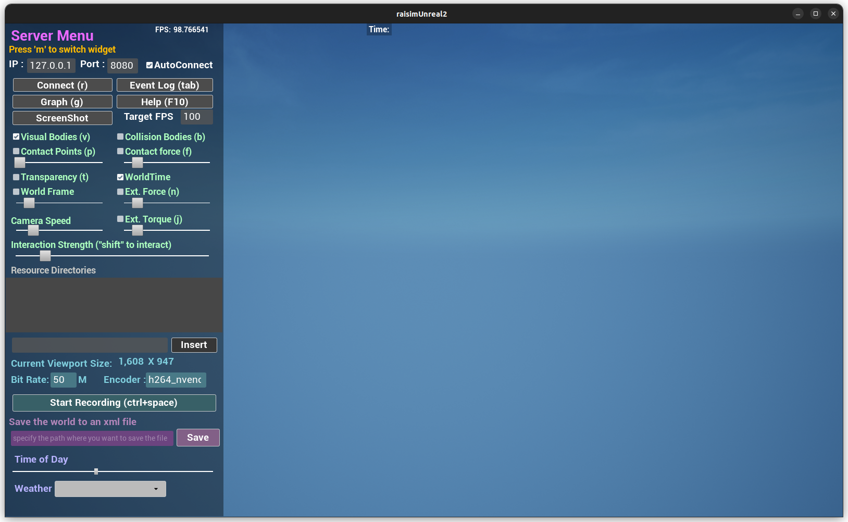Click the Camera Speed slider handle
This screenshot has width=848, height=522.
tap(33, 230)
